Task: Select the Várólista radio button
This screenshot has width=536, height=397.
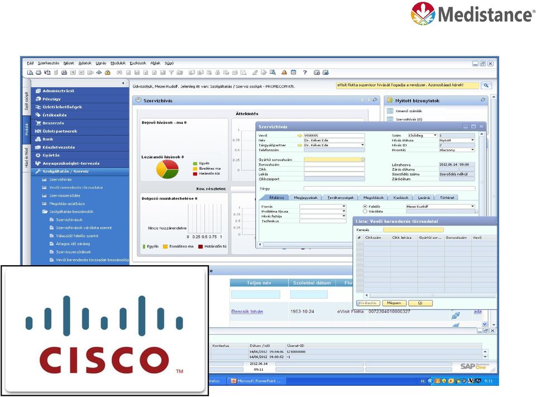Action: 365,211
